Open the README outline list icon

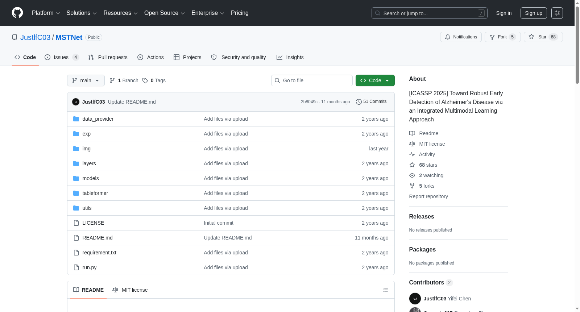(385, 290)
